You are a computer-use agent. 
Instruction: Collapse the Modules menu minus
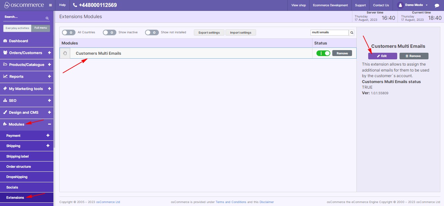49,124
